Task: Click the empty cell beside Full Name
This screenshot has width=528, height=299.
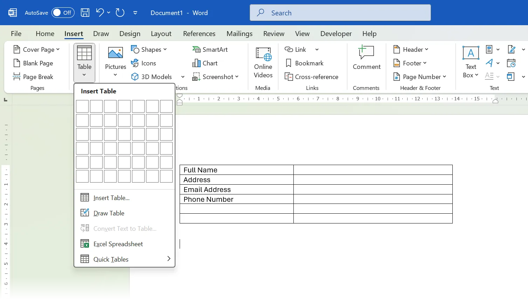Action: tap(373, 170)
